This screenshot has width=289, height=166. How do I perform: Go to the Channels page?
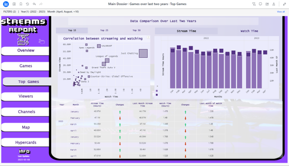[x=25, y=112]
